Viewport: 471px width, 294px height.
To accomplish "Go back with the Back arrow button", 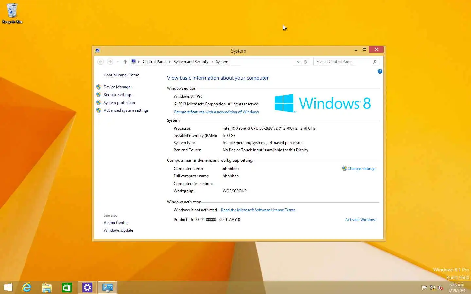I will click(101, 62).
